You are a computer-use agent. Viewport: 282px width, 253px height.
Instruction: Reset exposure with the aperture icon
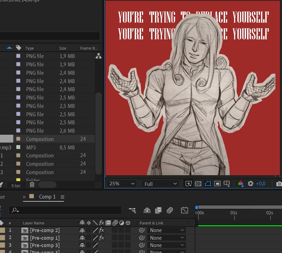250,184
